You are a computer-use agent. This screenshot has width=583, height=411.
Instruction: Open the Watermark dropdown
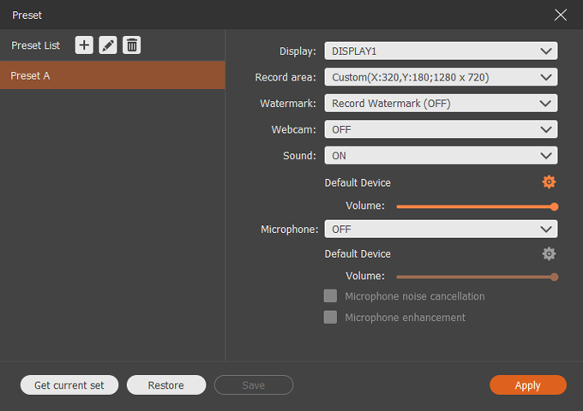point(441,104)
